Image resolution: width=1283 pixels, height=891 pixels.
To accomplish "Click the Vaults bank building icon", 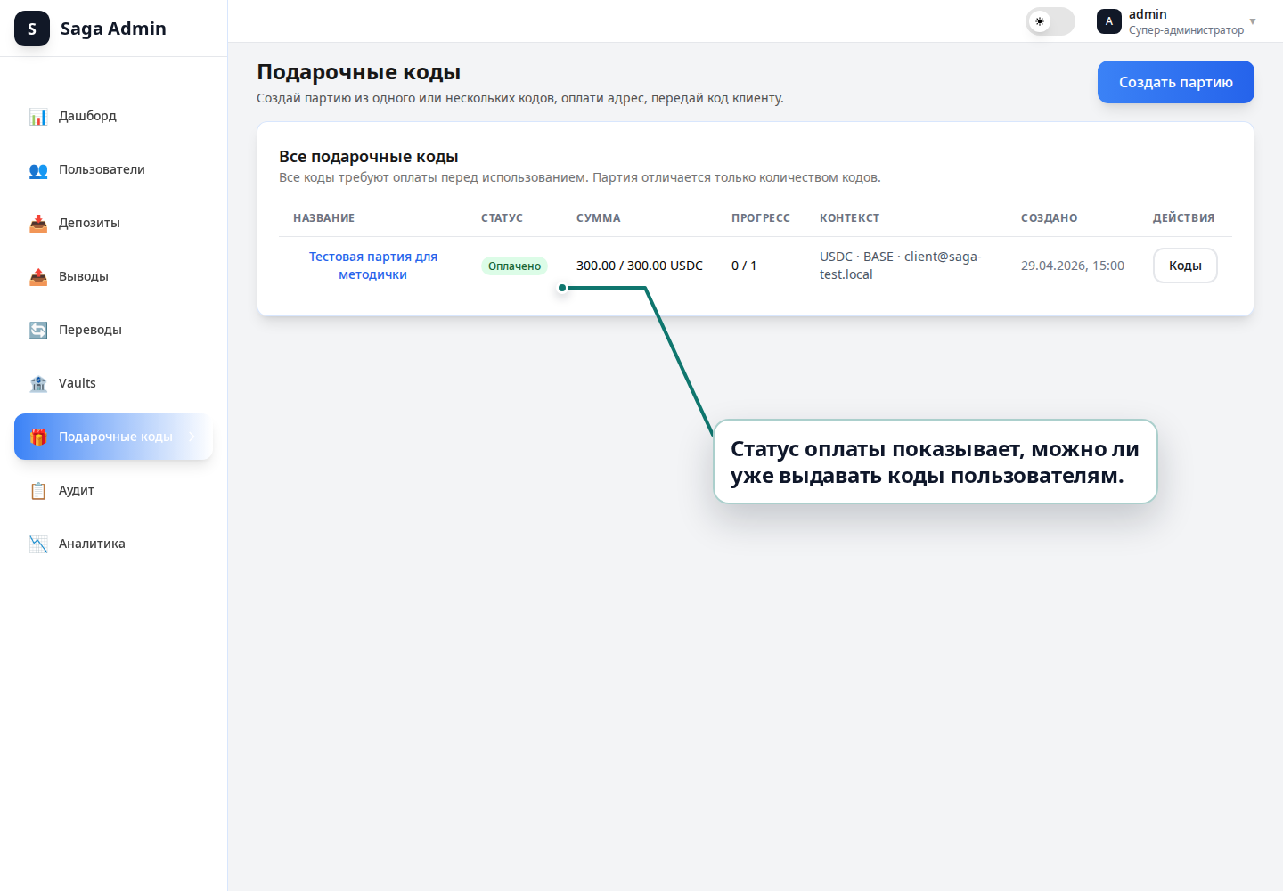I will pos(38,384).
